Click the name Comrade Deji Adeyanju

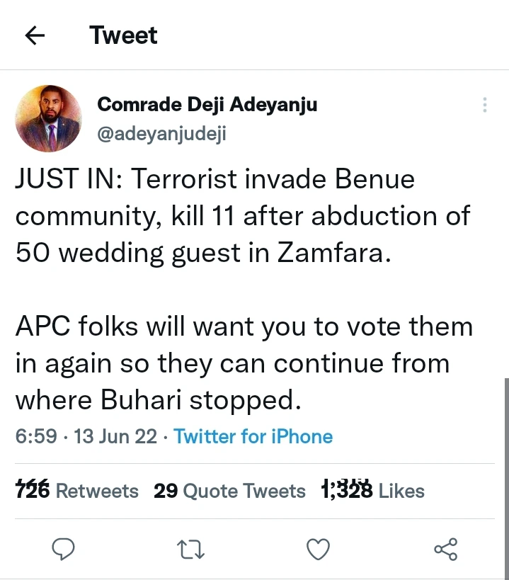click(207, 105)
